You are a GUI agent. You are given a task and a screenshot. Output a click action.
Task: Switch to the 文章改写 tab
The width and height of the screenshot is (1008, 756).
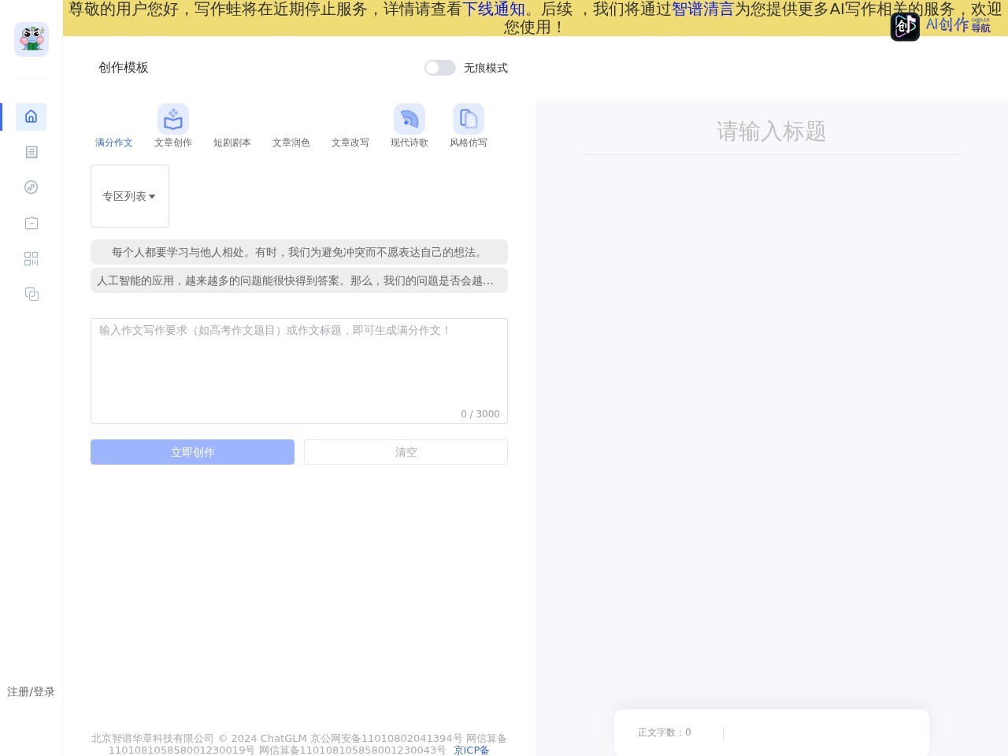click(x=350, y=143)
